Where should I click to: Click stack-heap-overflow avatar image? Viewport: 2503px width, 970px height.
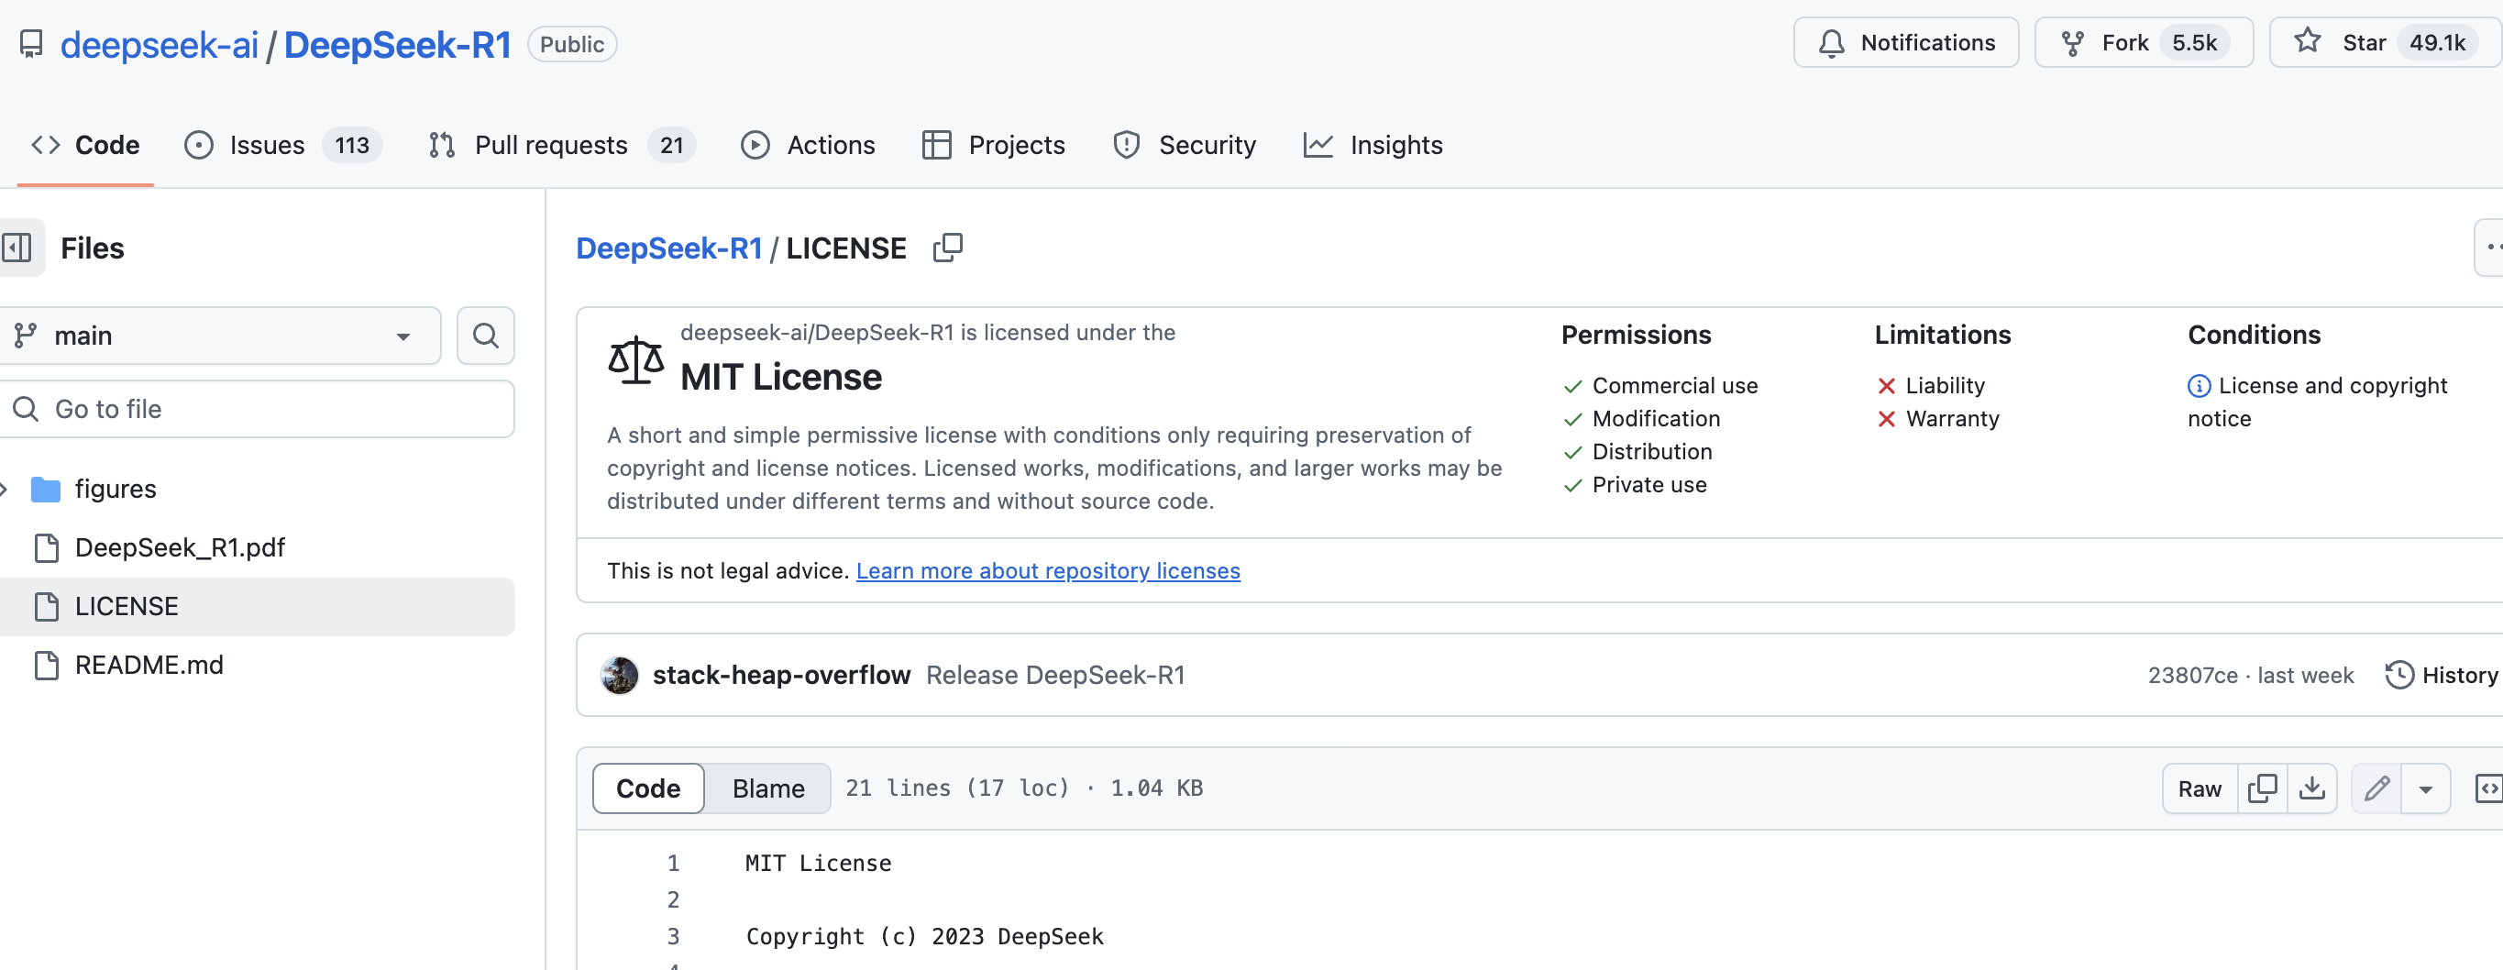(x=619, y=676)
